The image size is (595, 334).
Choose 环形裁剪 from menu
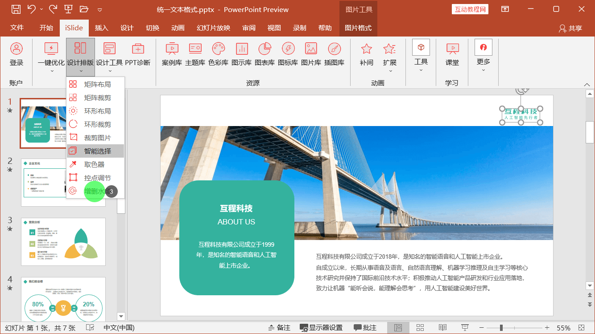95,124
